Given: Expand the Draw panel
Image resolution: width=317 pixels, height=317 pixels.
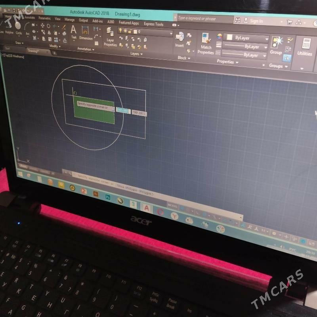Looking at the screenshot, I should coord(19,43).
